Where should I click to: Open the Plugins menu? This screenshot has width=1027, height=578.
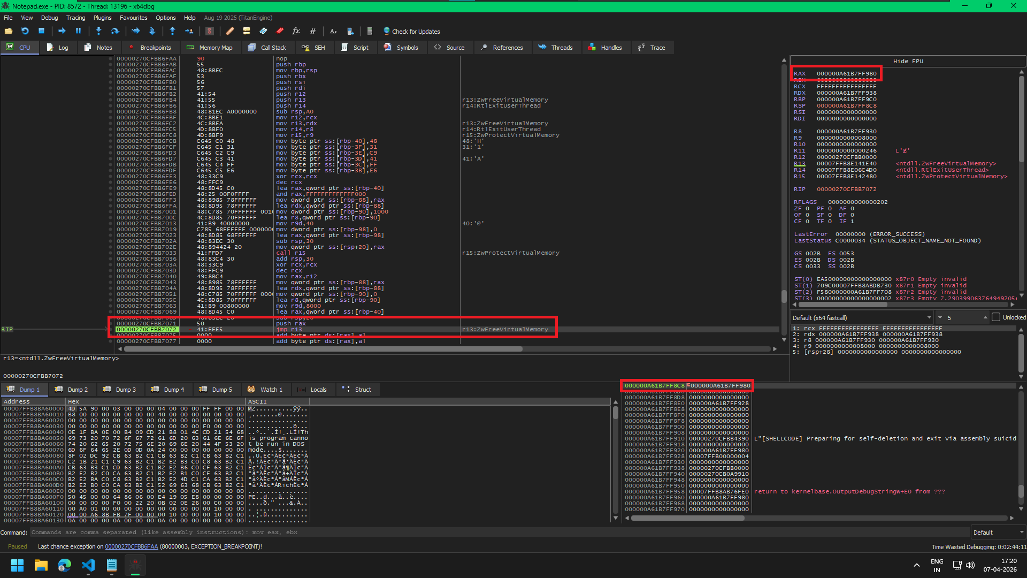click(102, 18)
